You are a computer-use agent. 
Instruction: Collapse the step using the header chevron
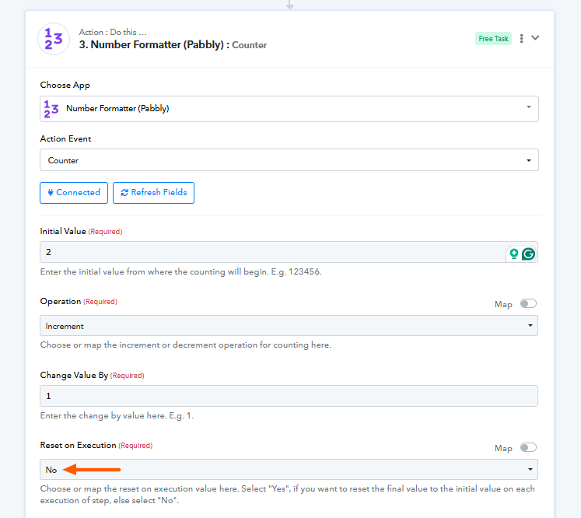point(535,37)
